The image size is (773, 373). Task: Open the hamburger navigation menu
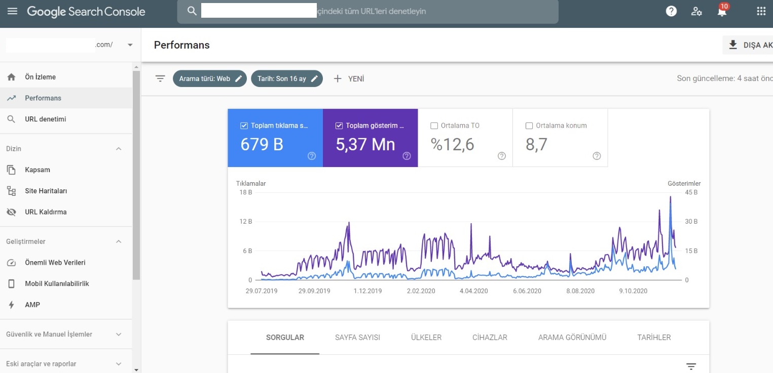pos(13,11)
